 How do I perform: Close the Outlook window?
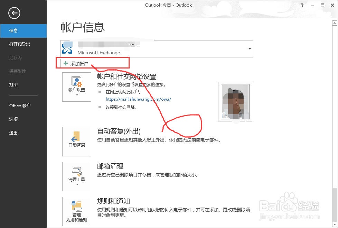pyautogui.click(x=332, y=5)
